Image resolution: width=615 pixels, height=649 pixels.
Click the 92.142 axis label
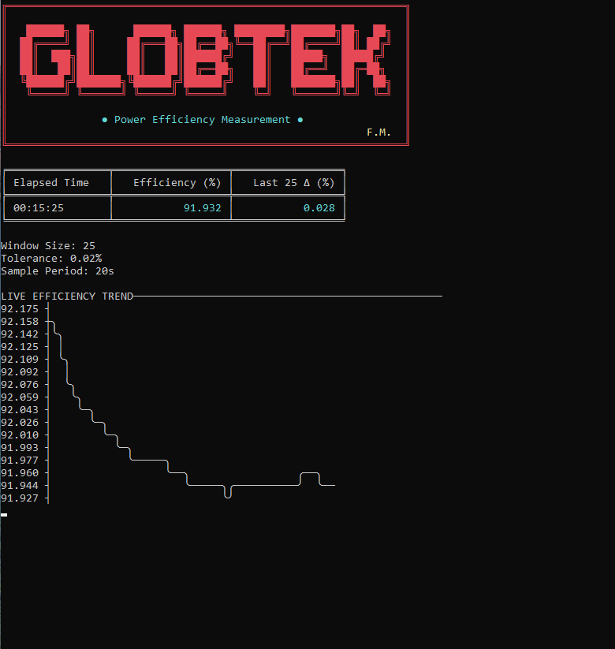tap(20, 334)
